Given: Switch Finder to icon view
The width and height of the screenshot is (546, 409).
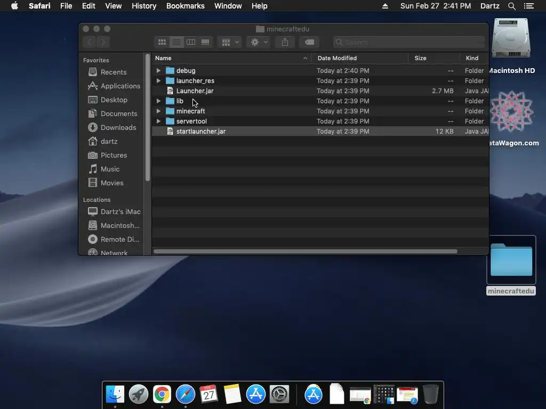Looking at the screenshot, I should point(162,42).
